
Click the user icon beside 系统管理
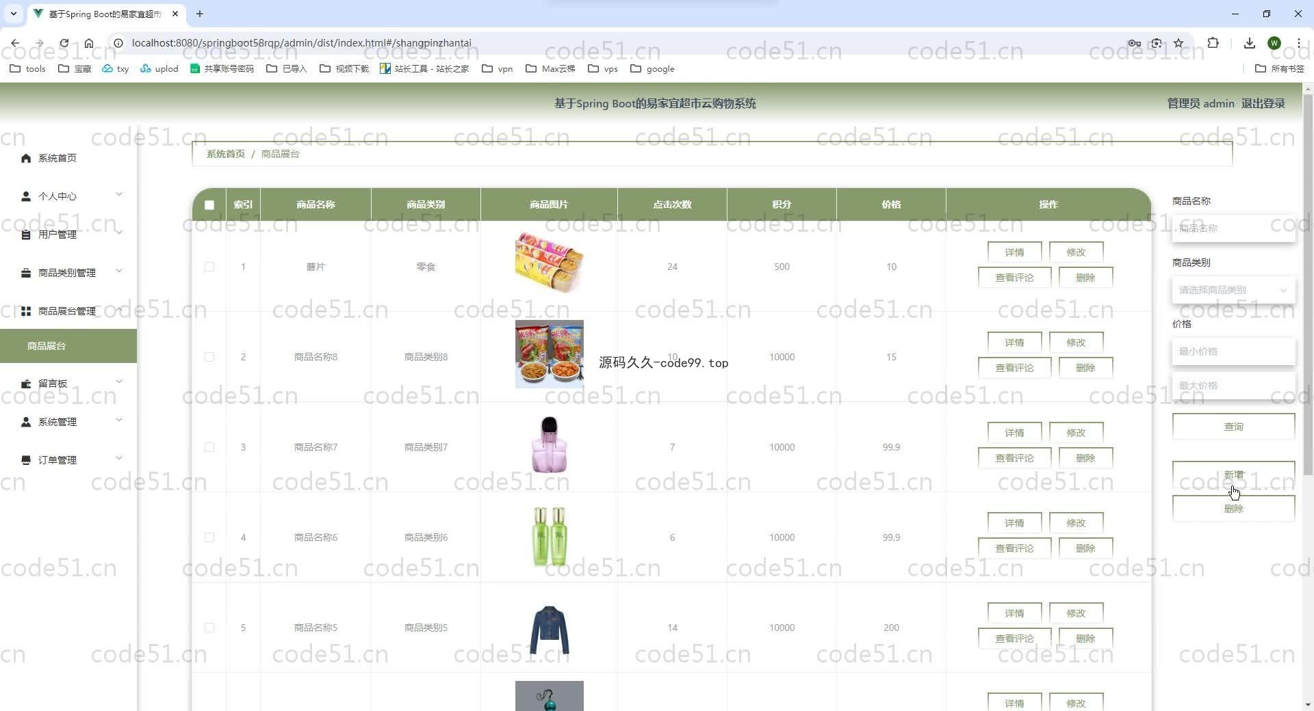point(26,422)
